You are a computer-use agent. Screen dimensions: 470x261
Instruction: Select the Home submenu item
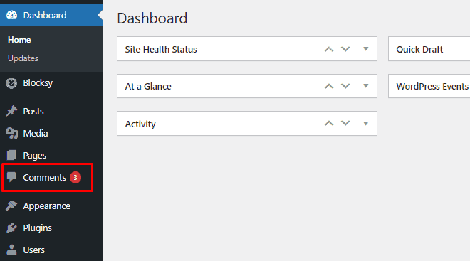pyautogui.click(x=19, y=40)
